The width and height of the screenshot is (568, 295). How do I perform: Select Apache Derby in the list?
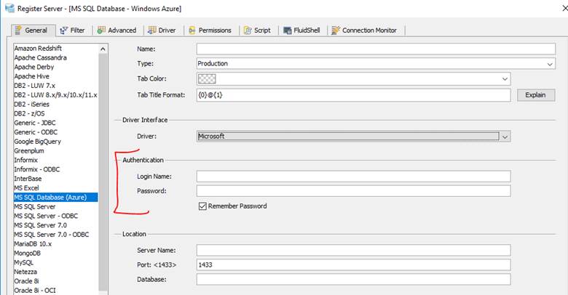[x=34, y=68]
